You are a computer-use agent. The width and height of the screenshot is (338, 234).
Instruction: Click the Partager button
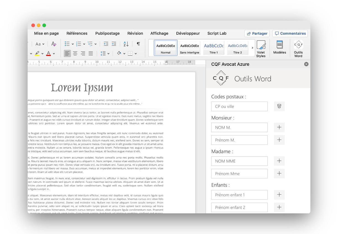(x=257, y=33)
